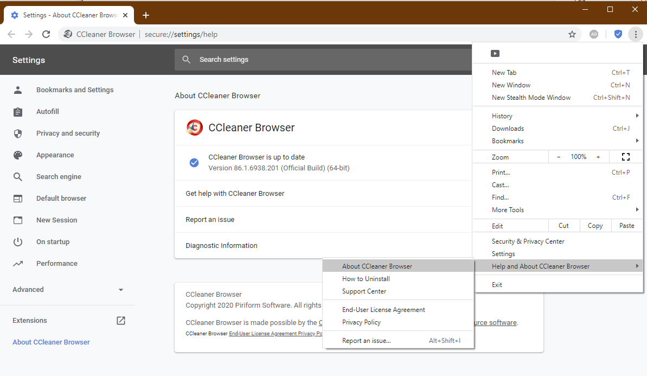This screenshot has height=376, width=647.
Task: Choose New Stealth Mode Window
Action: [531, 98]
